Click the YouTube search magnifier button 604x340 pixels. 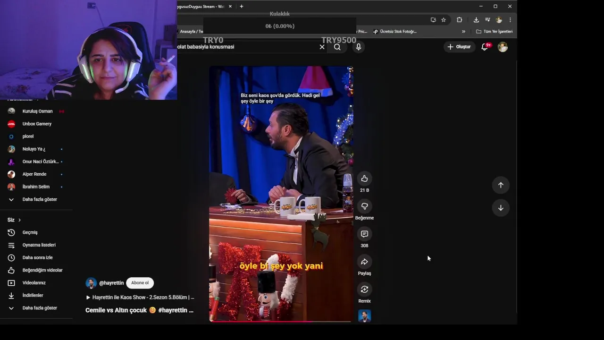click(337, 47)
